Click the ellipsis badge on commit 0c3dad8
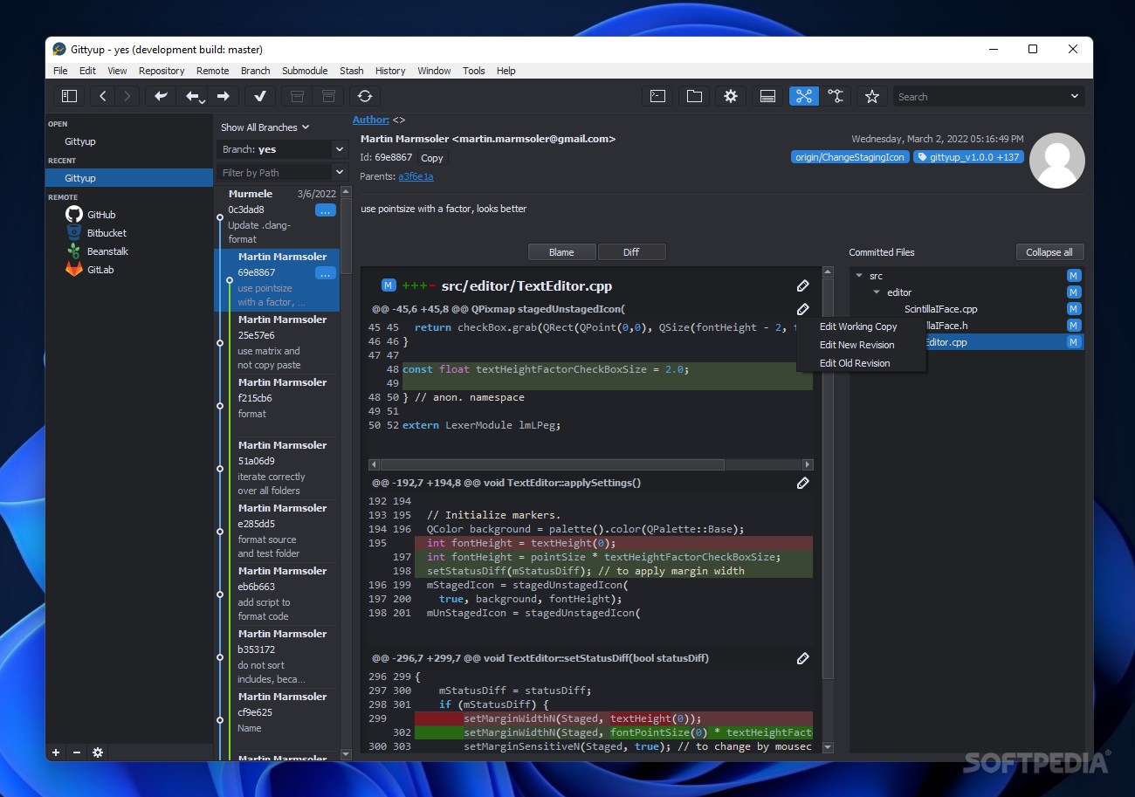 (325, 210)
